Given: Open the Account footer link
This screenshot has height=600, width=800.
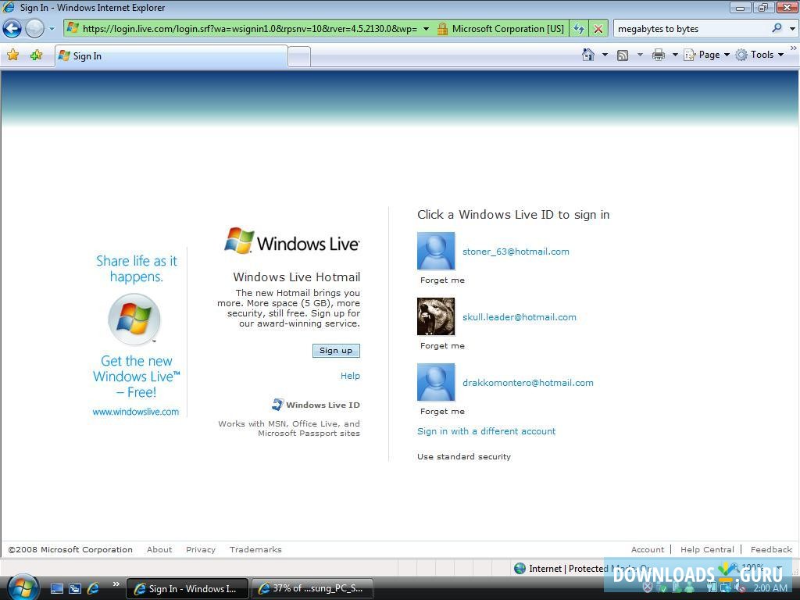Looking at the screenshot, I should coord(648,549).
